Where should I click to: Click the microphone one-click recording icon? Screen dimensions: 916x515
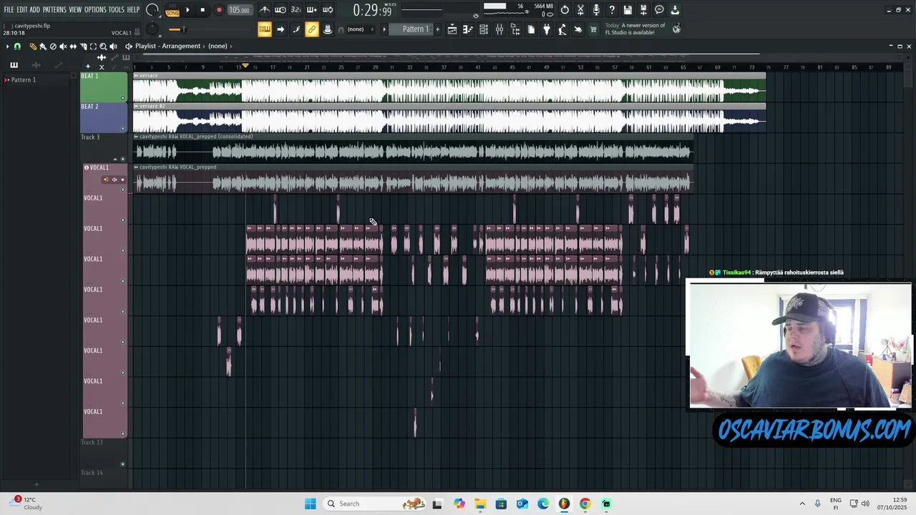(x=596, y=10)
